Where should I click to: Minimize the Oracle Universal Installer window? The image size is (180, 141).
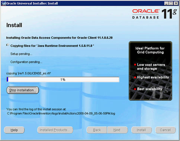166,3
